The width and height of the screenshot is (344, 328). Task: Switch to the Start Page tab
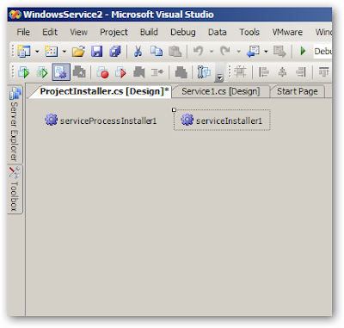click(x=298, y=91)
